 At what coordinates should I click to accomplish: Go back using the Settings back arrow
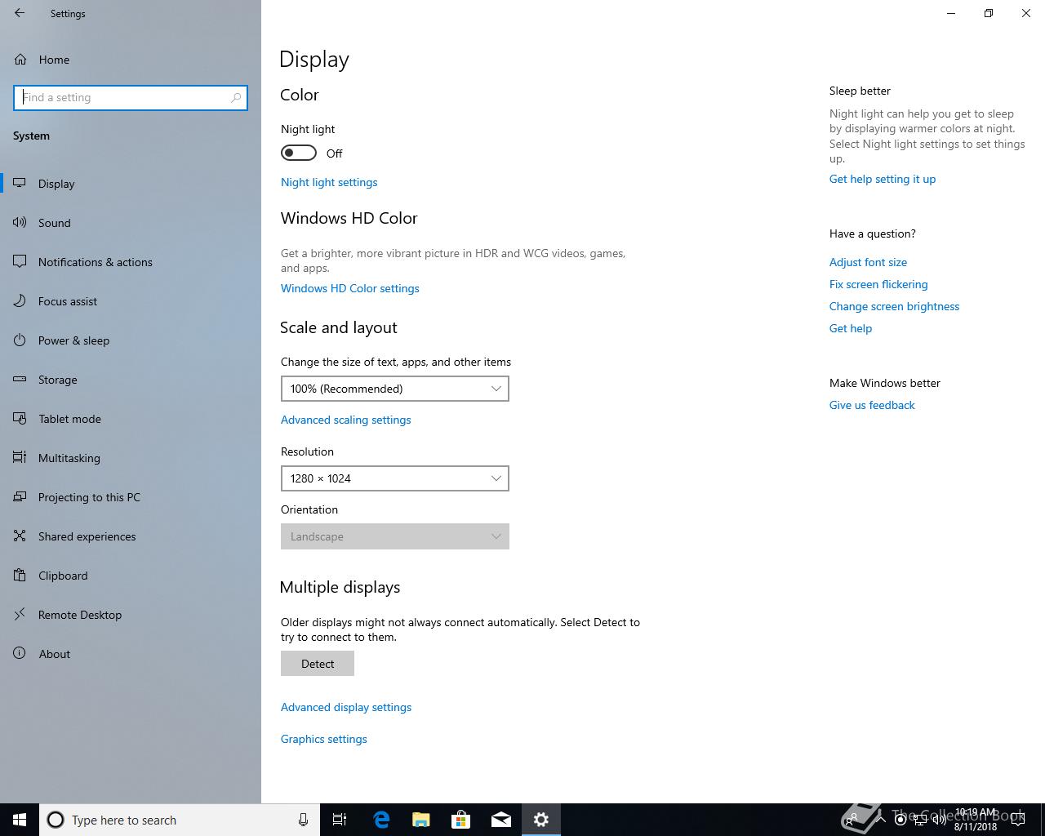tap(20, 13)
